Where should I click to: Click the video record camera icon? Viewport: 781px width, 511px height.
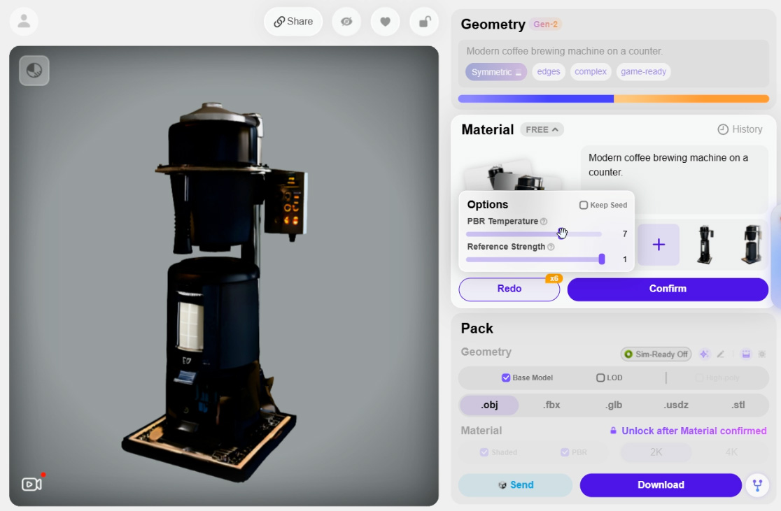coord(31,484)
